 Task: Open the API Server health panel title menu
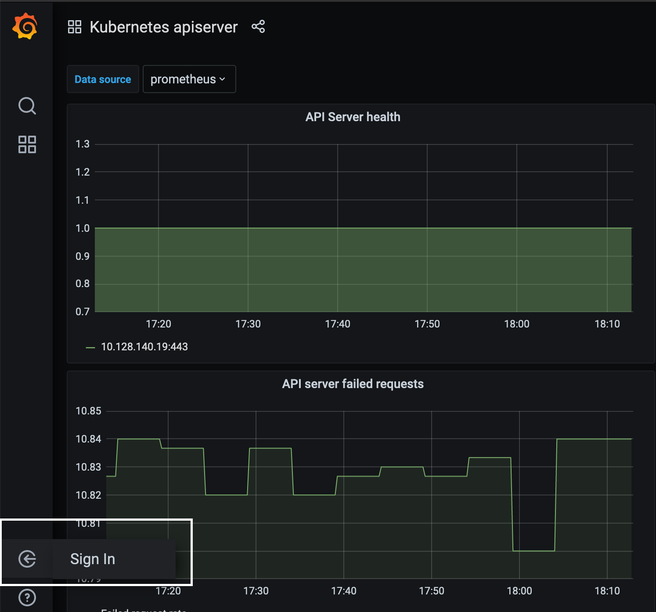click(x=353, y=117)
